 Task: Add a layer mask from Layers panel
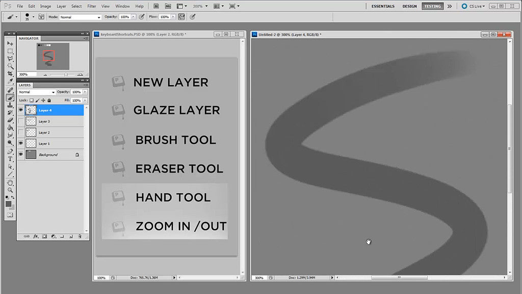[44, 236]
